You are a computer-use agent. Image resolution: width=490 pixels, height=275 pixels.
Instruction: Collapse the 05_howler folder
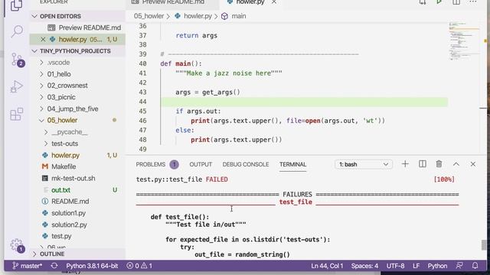click(x=62, y=121)
